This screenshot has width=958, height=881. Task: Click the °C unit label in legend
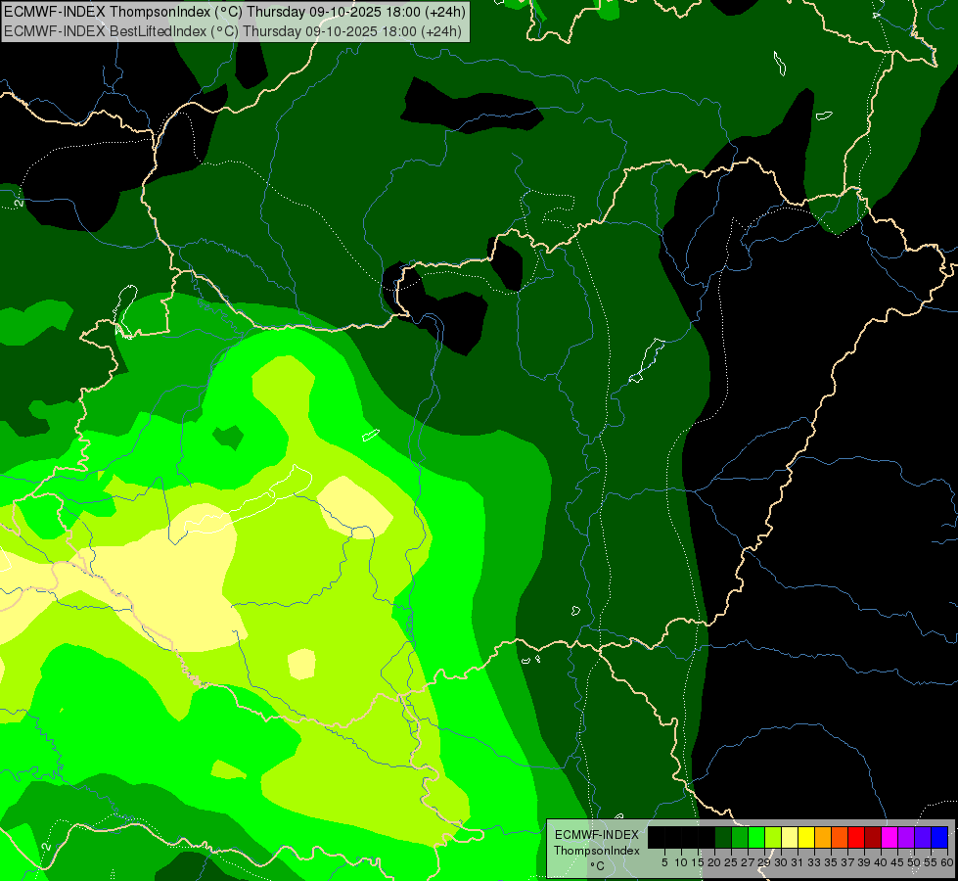tap(596, 865)
